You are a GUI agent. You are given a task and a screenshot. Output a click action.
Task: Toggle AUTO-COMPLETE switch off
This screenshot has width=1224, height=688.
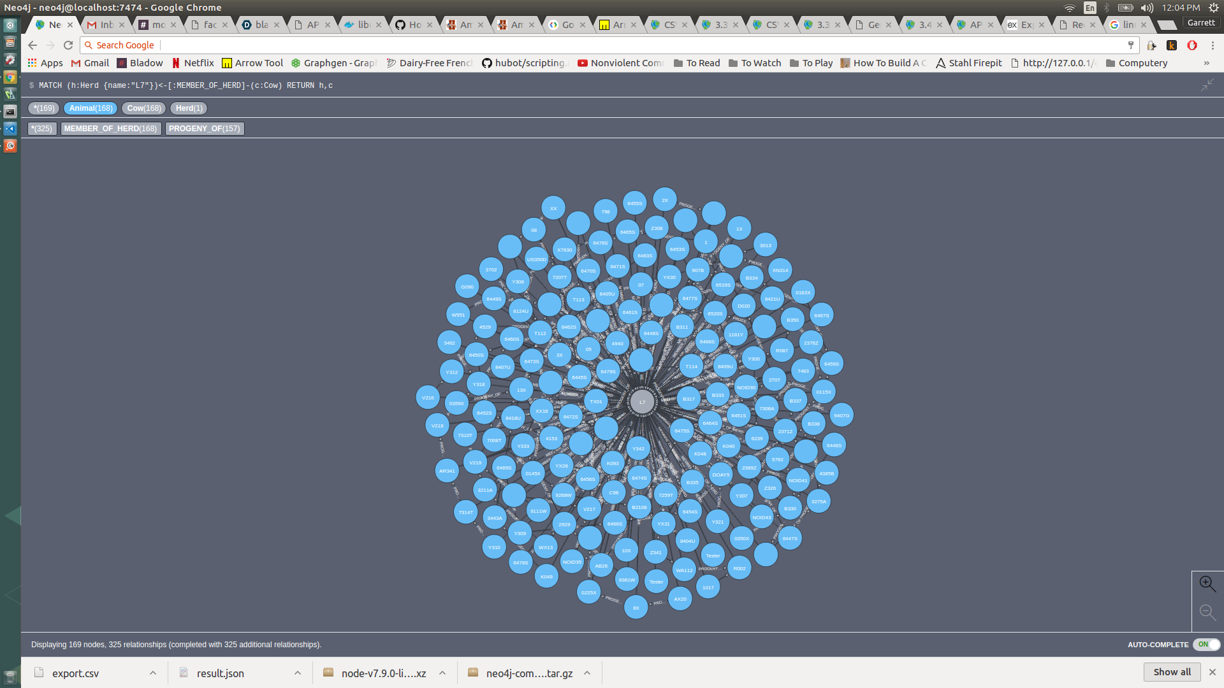(x=1206, y=645)
